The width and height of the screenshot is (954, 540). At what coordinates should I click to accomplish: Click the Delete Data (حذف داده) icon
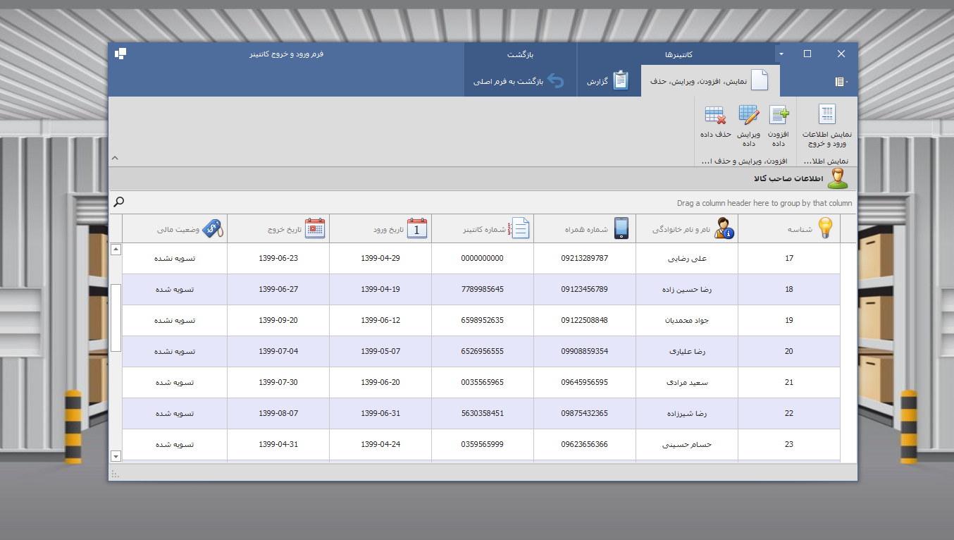tap(715, 116)
